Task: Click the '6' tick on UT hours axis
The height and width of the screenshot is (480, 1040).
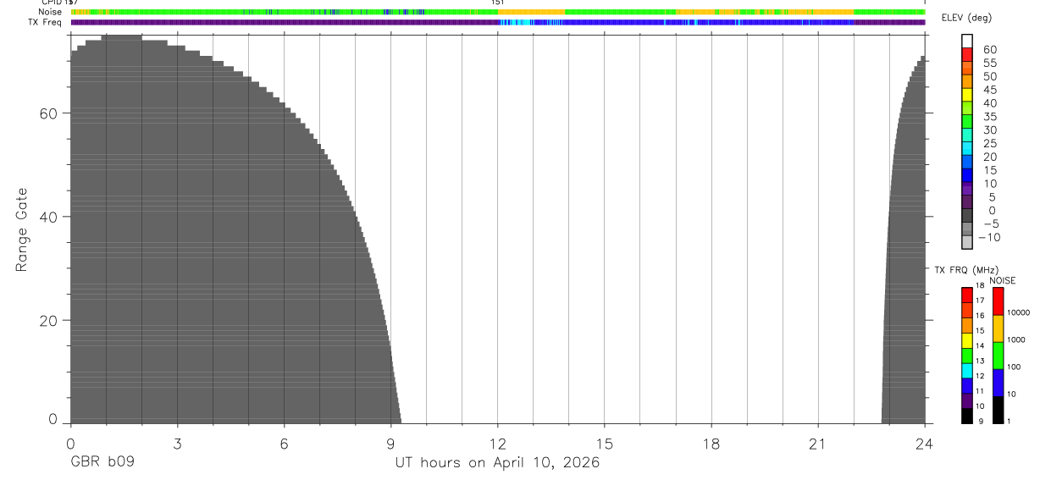Action: tap(284, 444)
